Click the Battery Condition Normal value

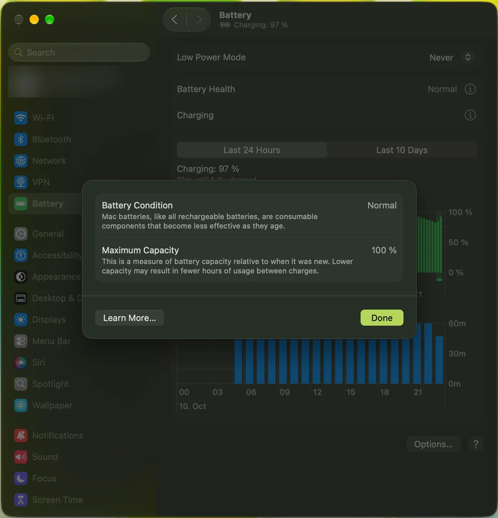[x=382, y=205]
